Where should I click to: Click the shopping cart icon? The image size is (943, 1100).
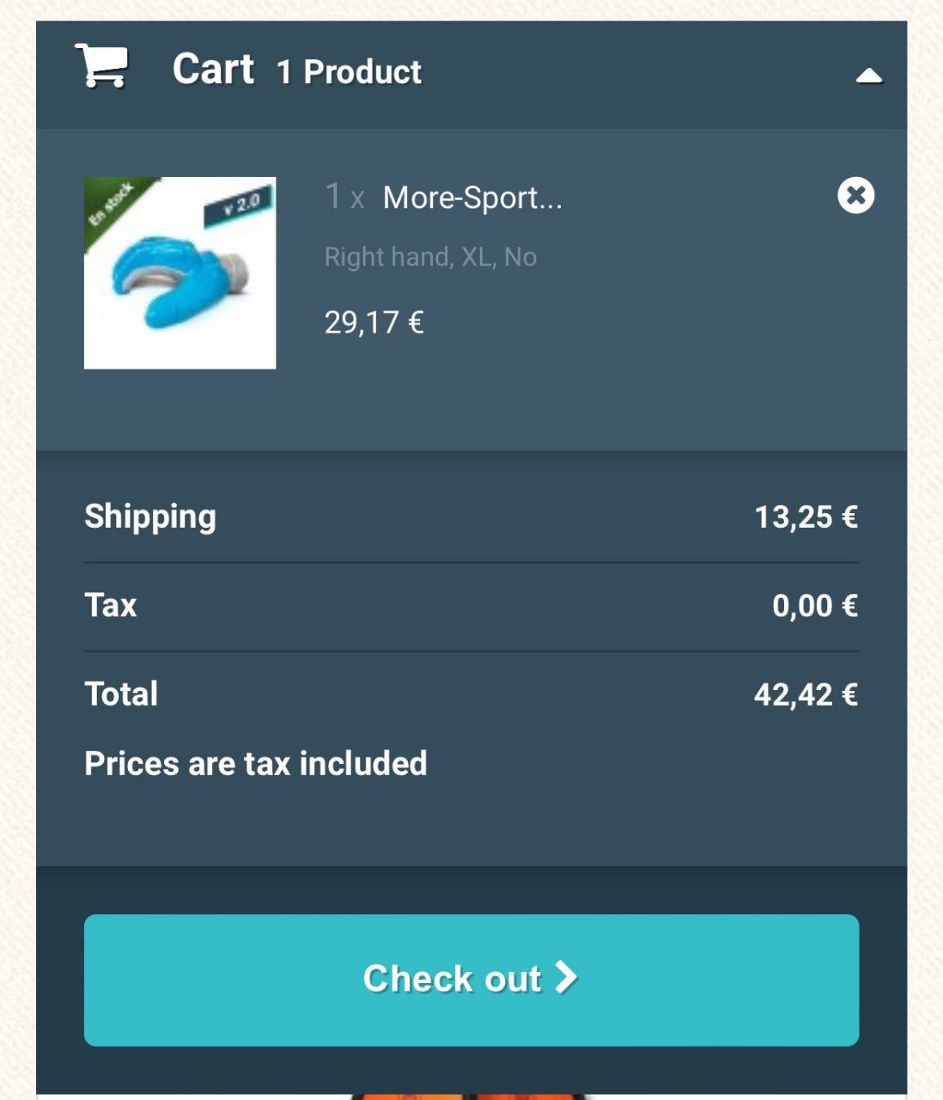click(102, 65)
